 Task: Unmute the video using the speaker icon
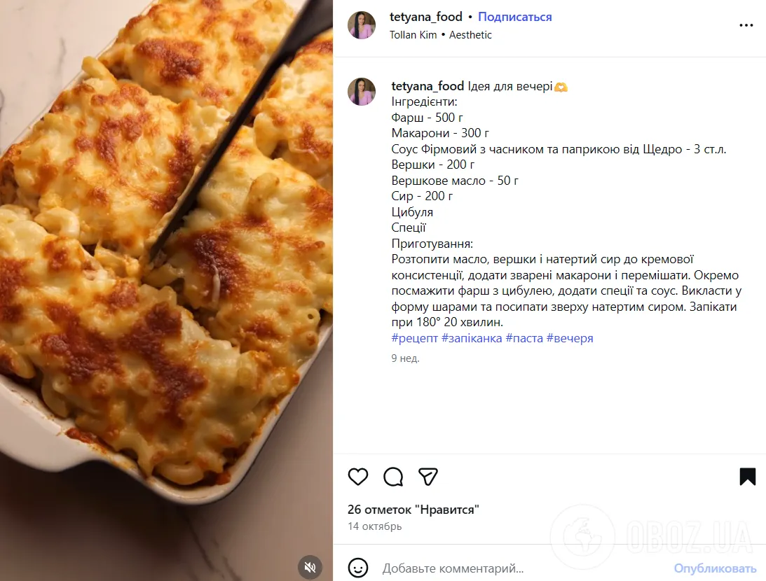point(310,568)
